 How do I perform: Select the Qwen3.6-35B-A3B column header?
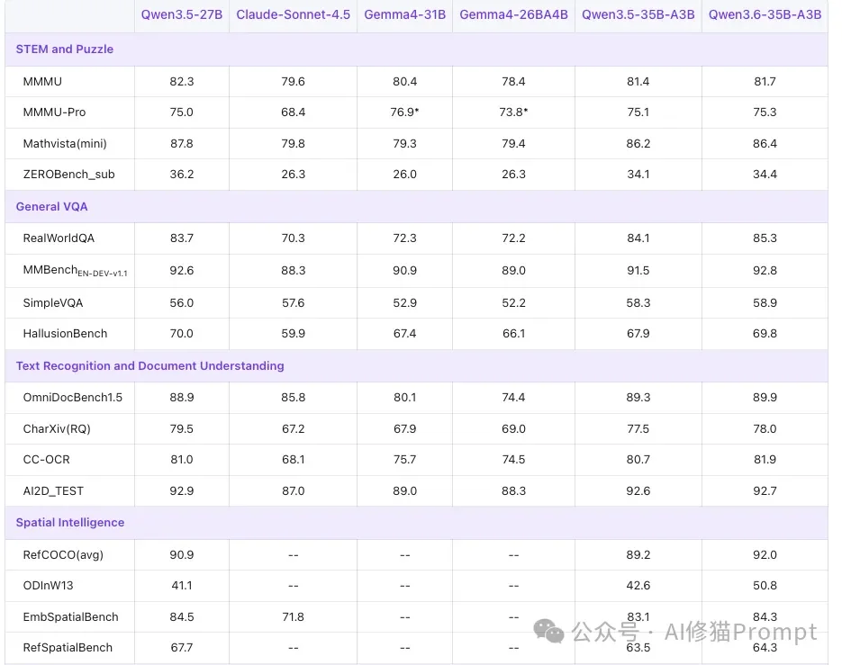tap(765, 14)
